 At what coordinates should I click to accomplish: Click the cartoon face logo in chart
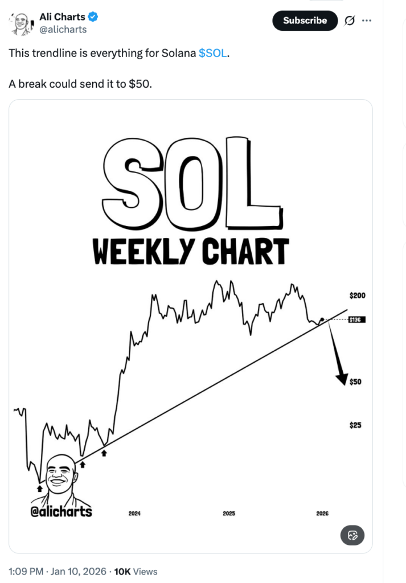[x=60, y=478]
